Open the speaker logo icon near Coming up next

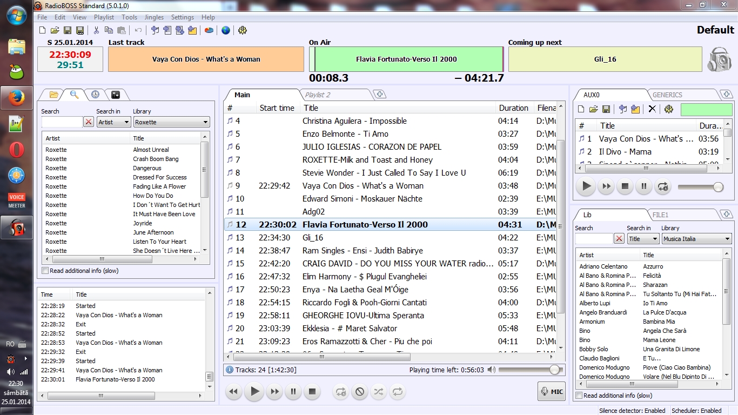[720, 59]
